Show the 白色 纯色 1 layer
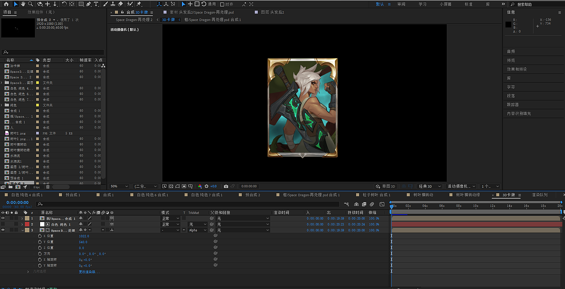 pos(3,224)
